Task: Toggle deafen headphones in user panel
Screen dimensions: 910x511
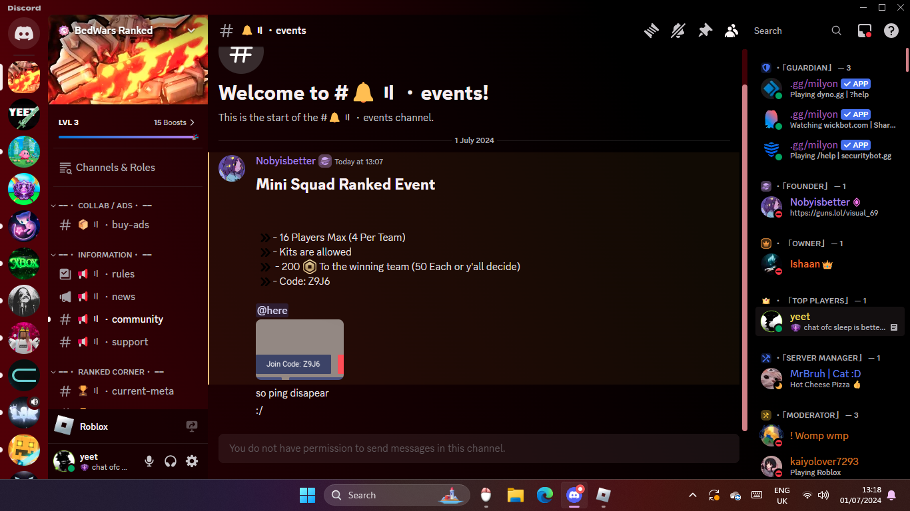Action: tap(171, 461)
